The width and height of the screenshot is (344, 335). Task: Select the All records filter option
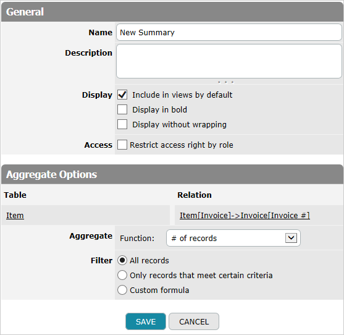pyautogui.click(x=122, y=260)
